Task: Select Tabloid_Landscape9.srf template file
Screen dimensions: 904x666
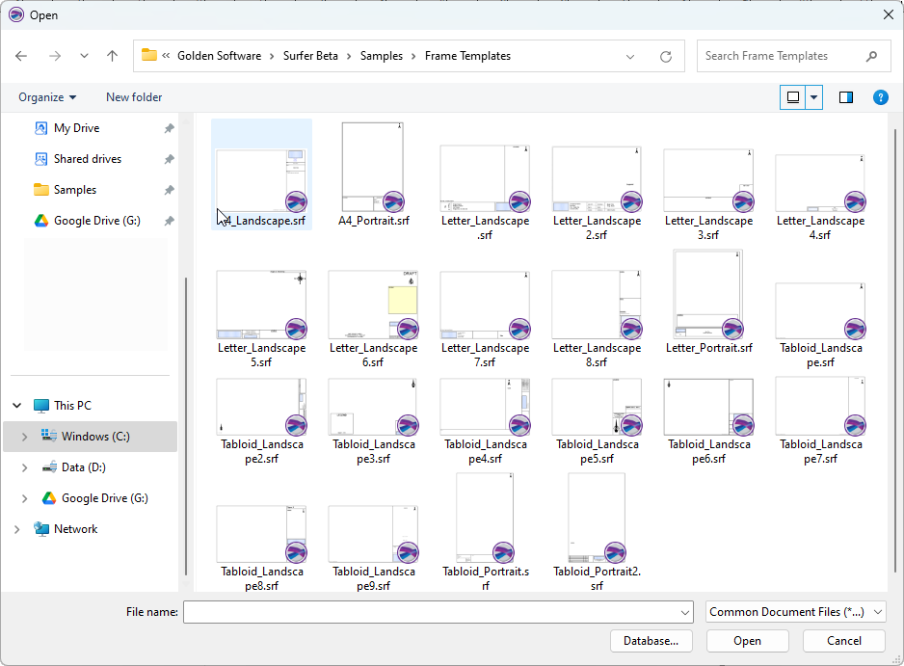Action: pos(373,534)
